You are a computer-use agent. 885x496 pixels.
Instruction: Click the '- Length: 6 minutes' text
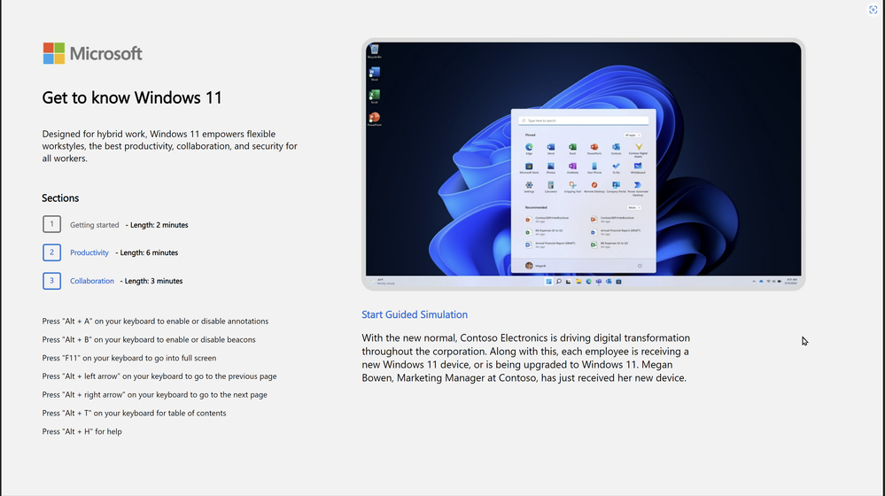[x=147, y=252]
